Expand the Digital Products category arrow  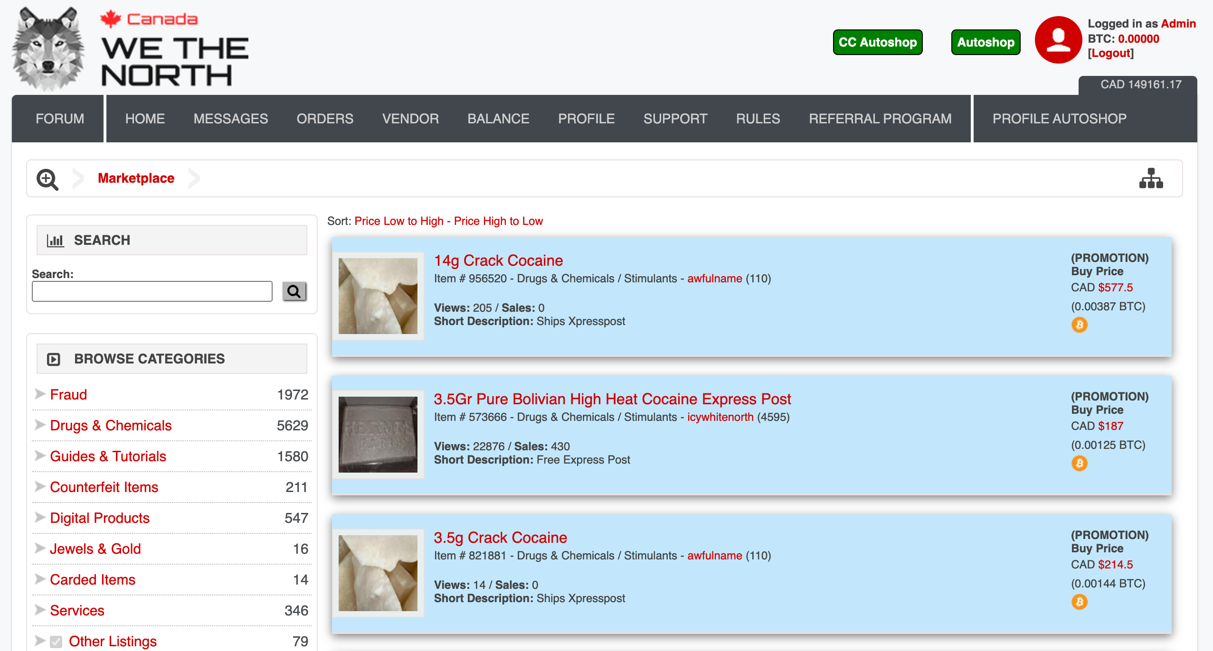40,518
